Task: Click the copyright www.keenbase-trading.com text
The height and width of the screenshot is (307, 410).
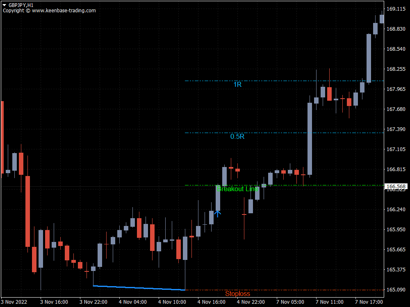Action: (x=50, y=11)
